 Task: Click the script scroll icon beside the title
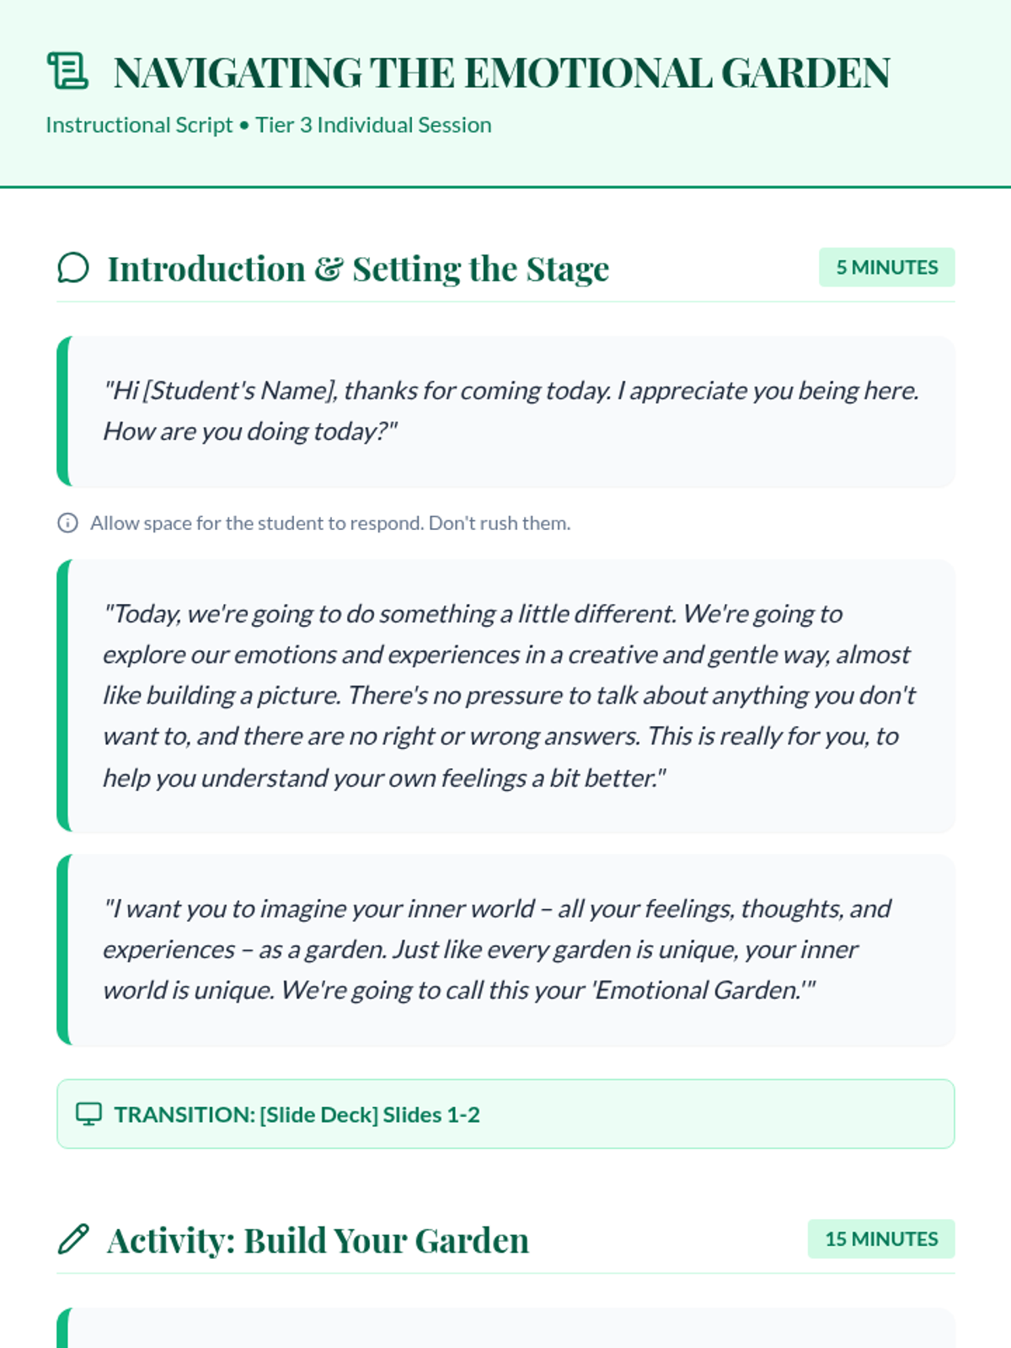click(67, 71)
